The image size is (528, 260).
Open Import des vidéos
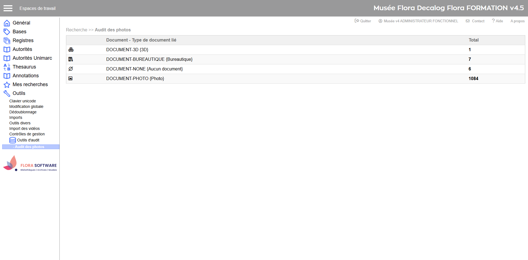pyautogui.click(x=24, y=128)
